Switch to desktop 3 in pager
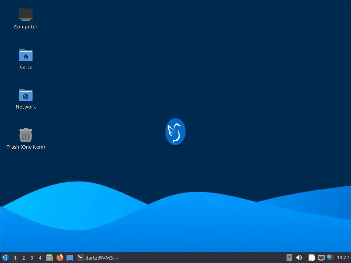The image size is (351, 263). click(x=32, y=258)
